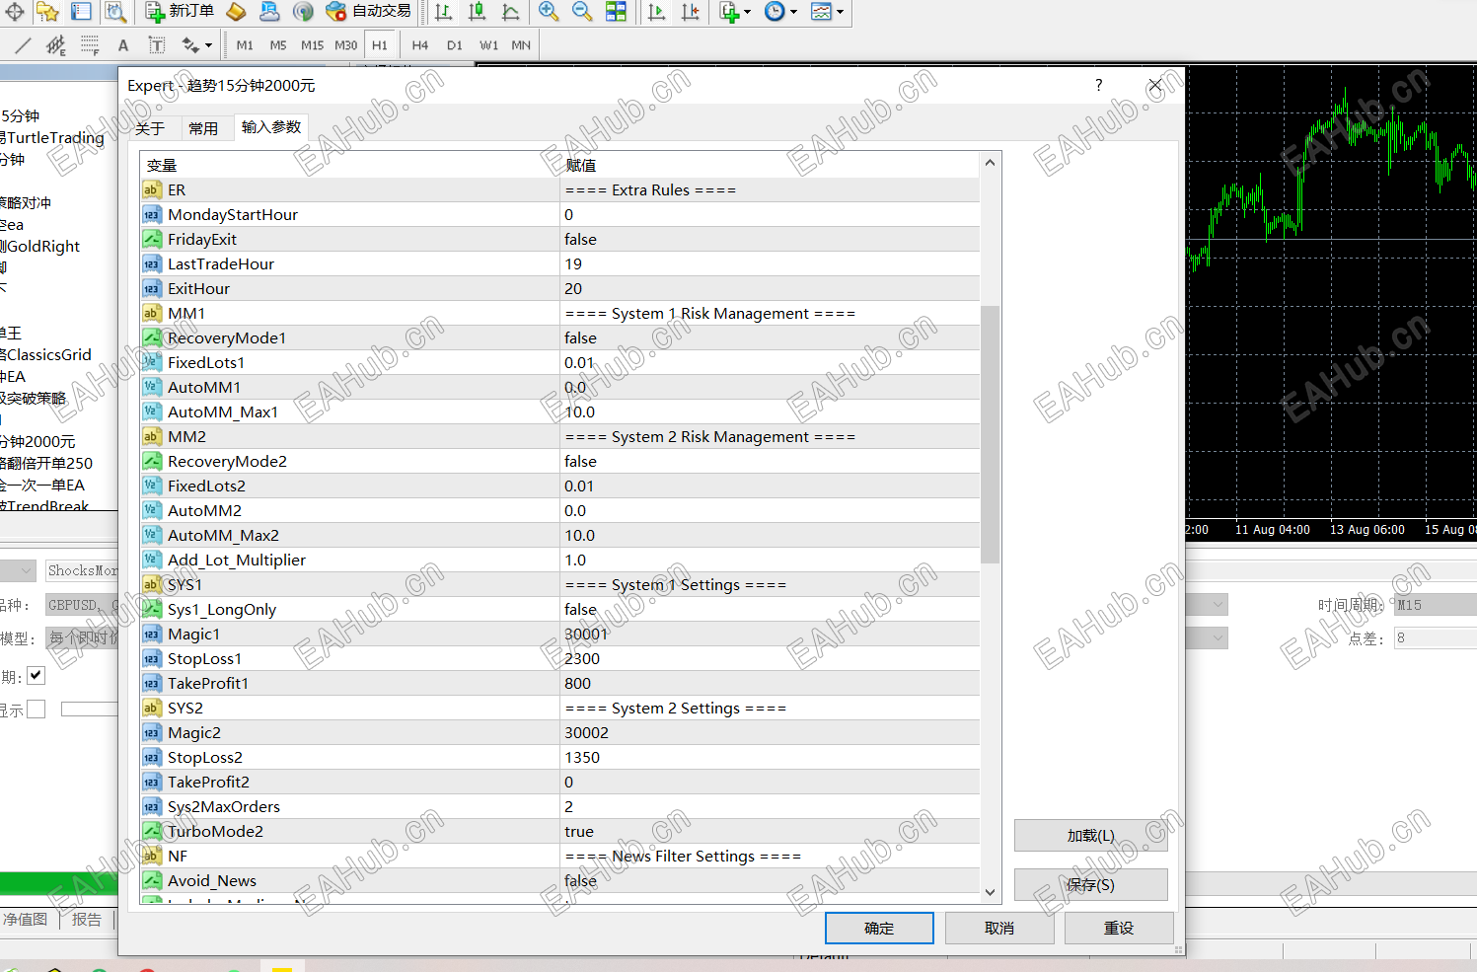Open the periods clock dropdown
Image resolution: width=1477 pixels, height=972 pixels.
(781, 12)
